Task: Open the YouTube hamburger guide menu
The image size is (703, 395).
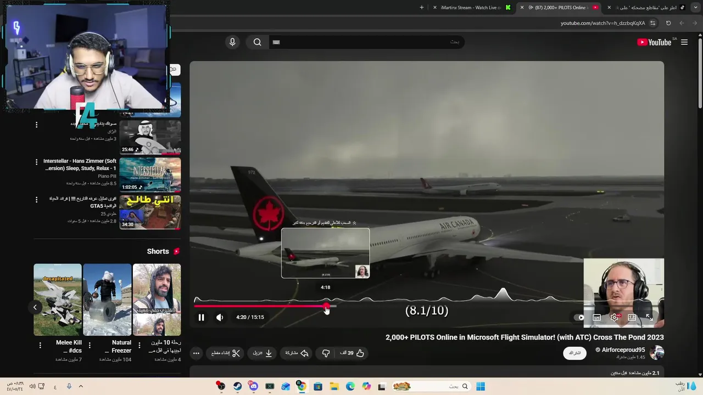Action: tap(684, 42)
